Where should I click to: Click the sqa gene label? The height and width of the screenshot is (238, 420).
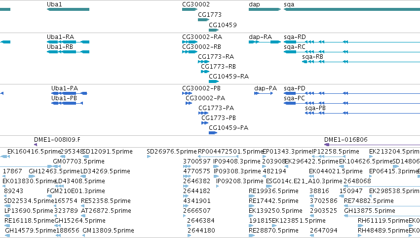[289, 4]
